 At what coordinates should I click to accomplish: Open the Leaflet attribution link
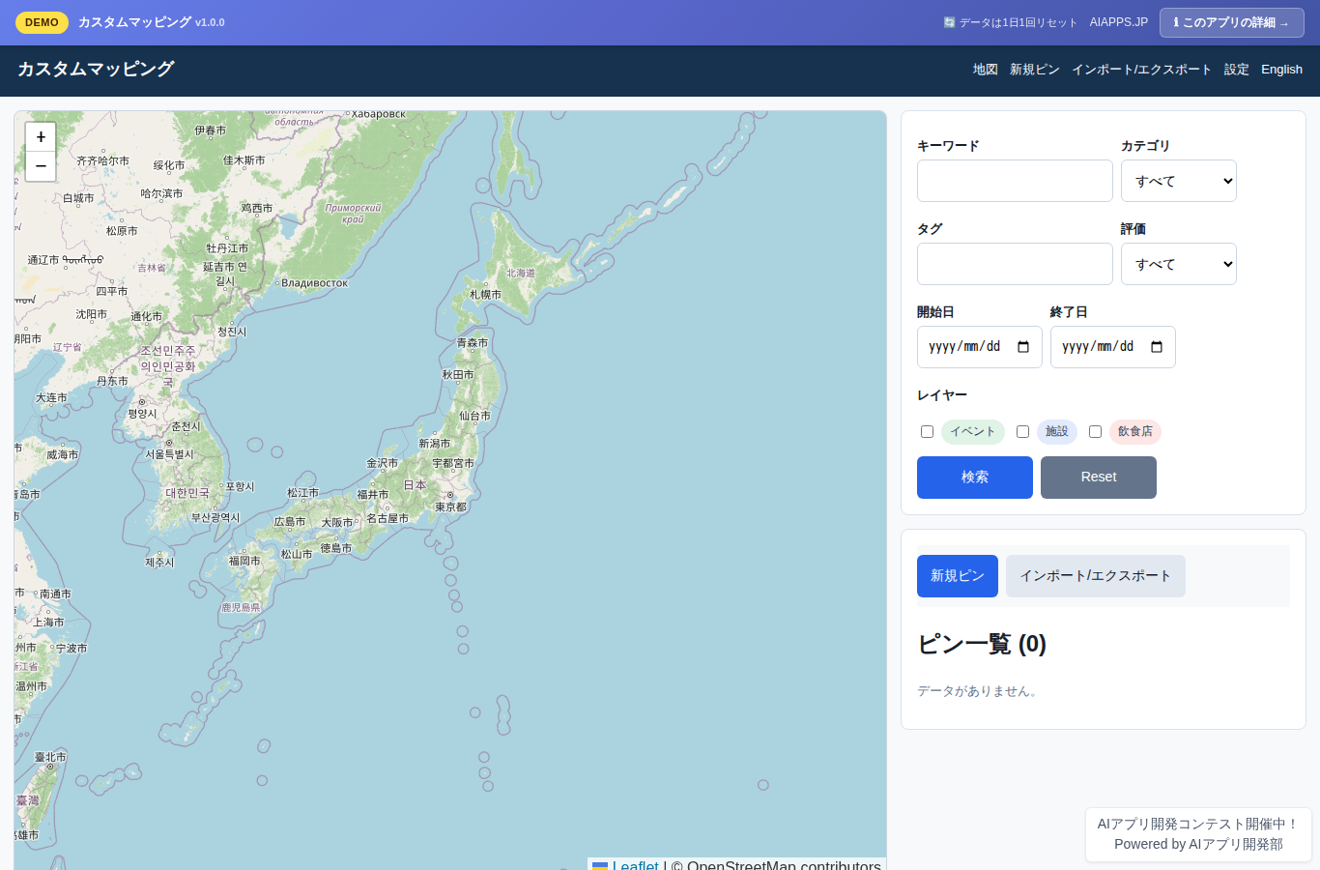pyautogui.click(x=636, y=865)
